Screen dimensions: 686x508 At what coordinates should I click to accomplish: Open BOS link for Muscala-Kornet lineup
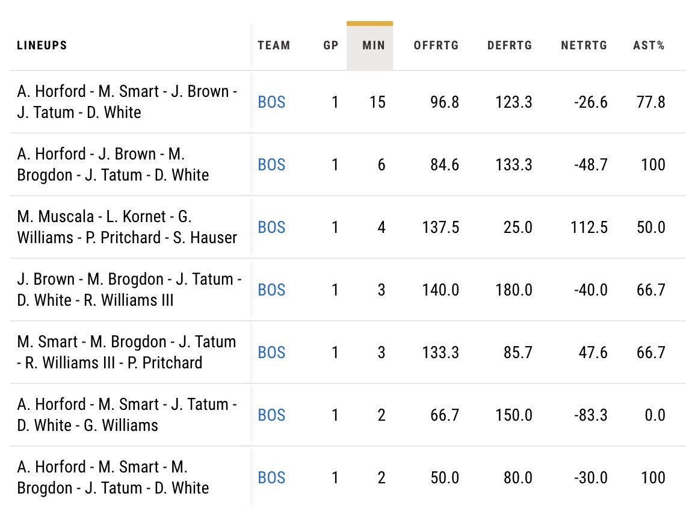pos(271,228)
